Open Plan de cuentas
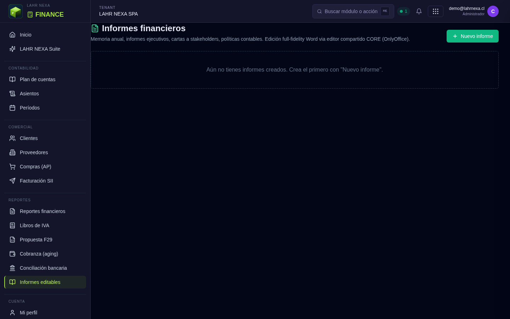This screenshot has height=319, width=510. click(x=45, y=79)
